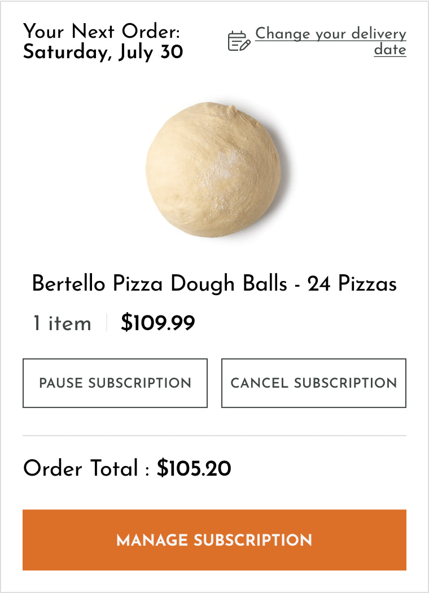Click the orange Manage Subscription button
Image resolution: width=429 pixels, height=593 pixels.
pyautogui.click(x=214, y=540)
